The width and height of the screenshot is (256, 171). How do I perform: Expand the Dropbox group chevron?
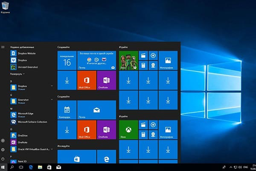(51, 85)
